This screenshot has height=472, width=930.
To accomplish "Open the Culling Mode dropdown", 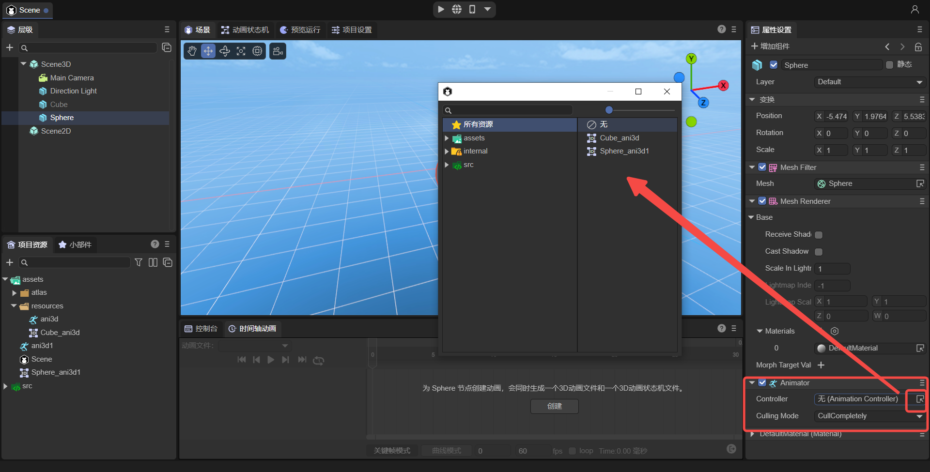I will 869,416.
